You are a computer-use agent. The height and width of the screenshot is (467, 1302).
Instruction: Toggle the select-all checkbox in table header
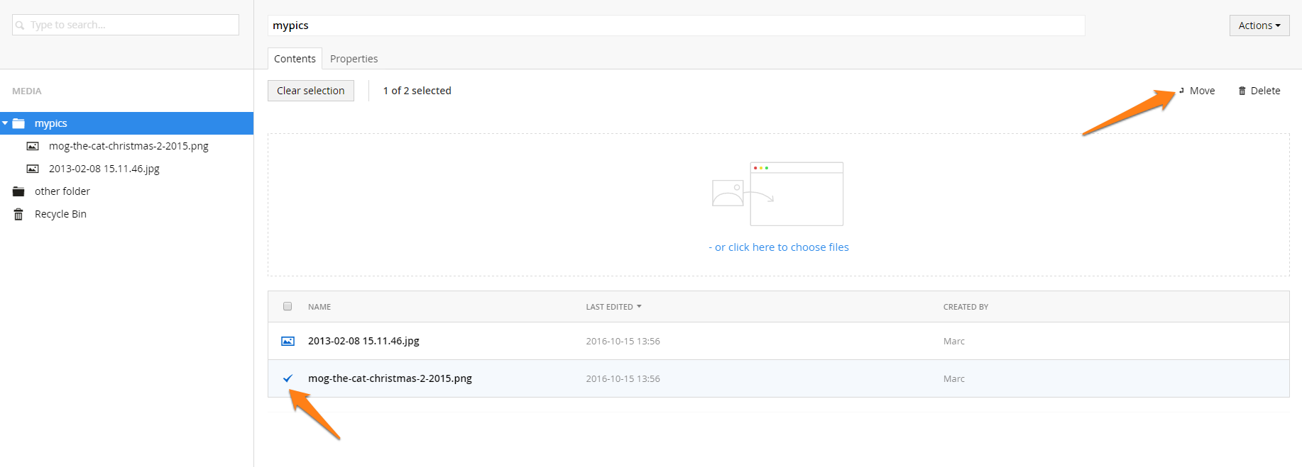[288, 307]
